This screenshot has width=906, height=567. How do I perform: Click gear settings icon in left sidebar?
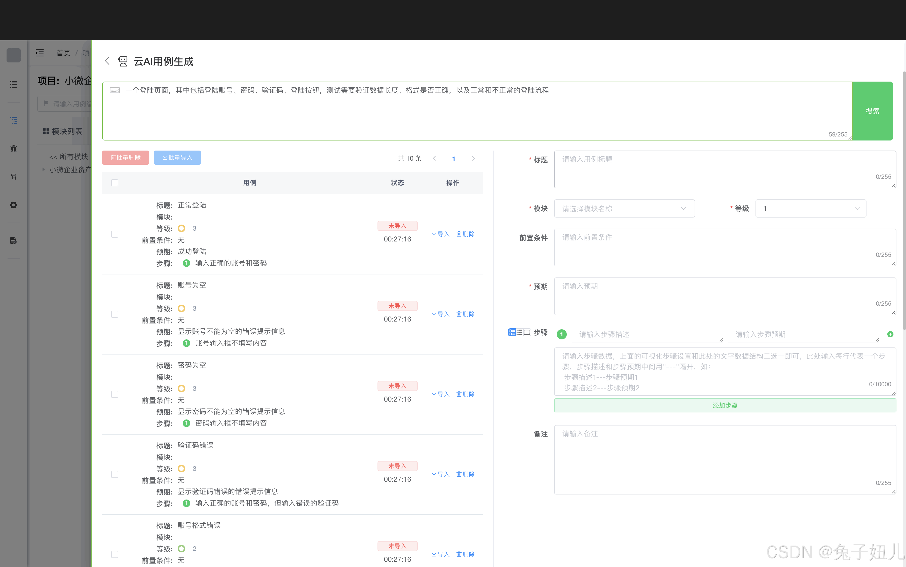pos(14,205)
